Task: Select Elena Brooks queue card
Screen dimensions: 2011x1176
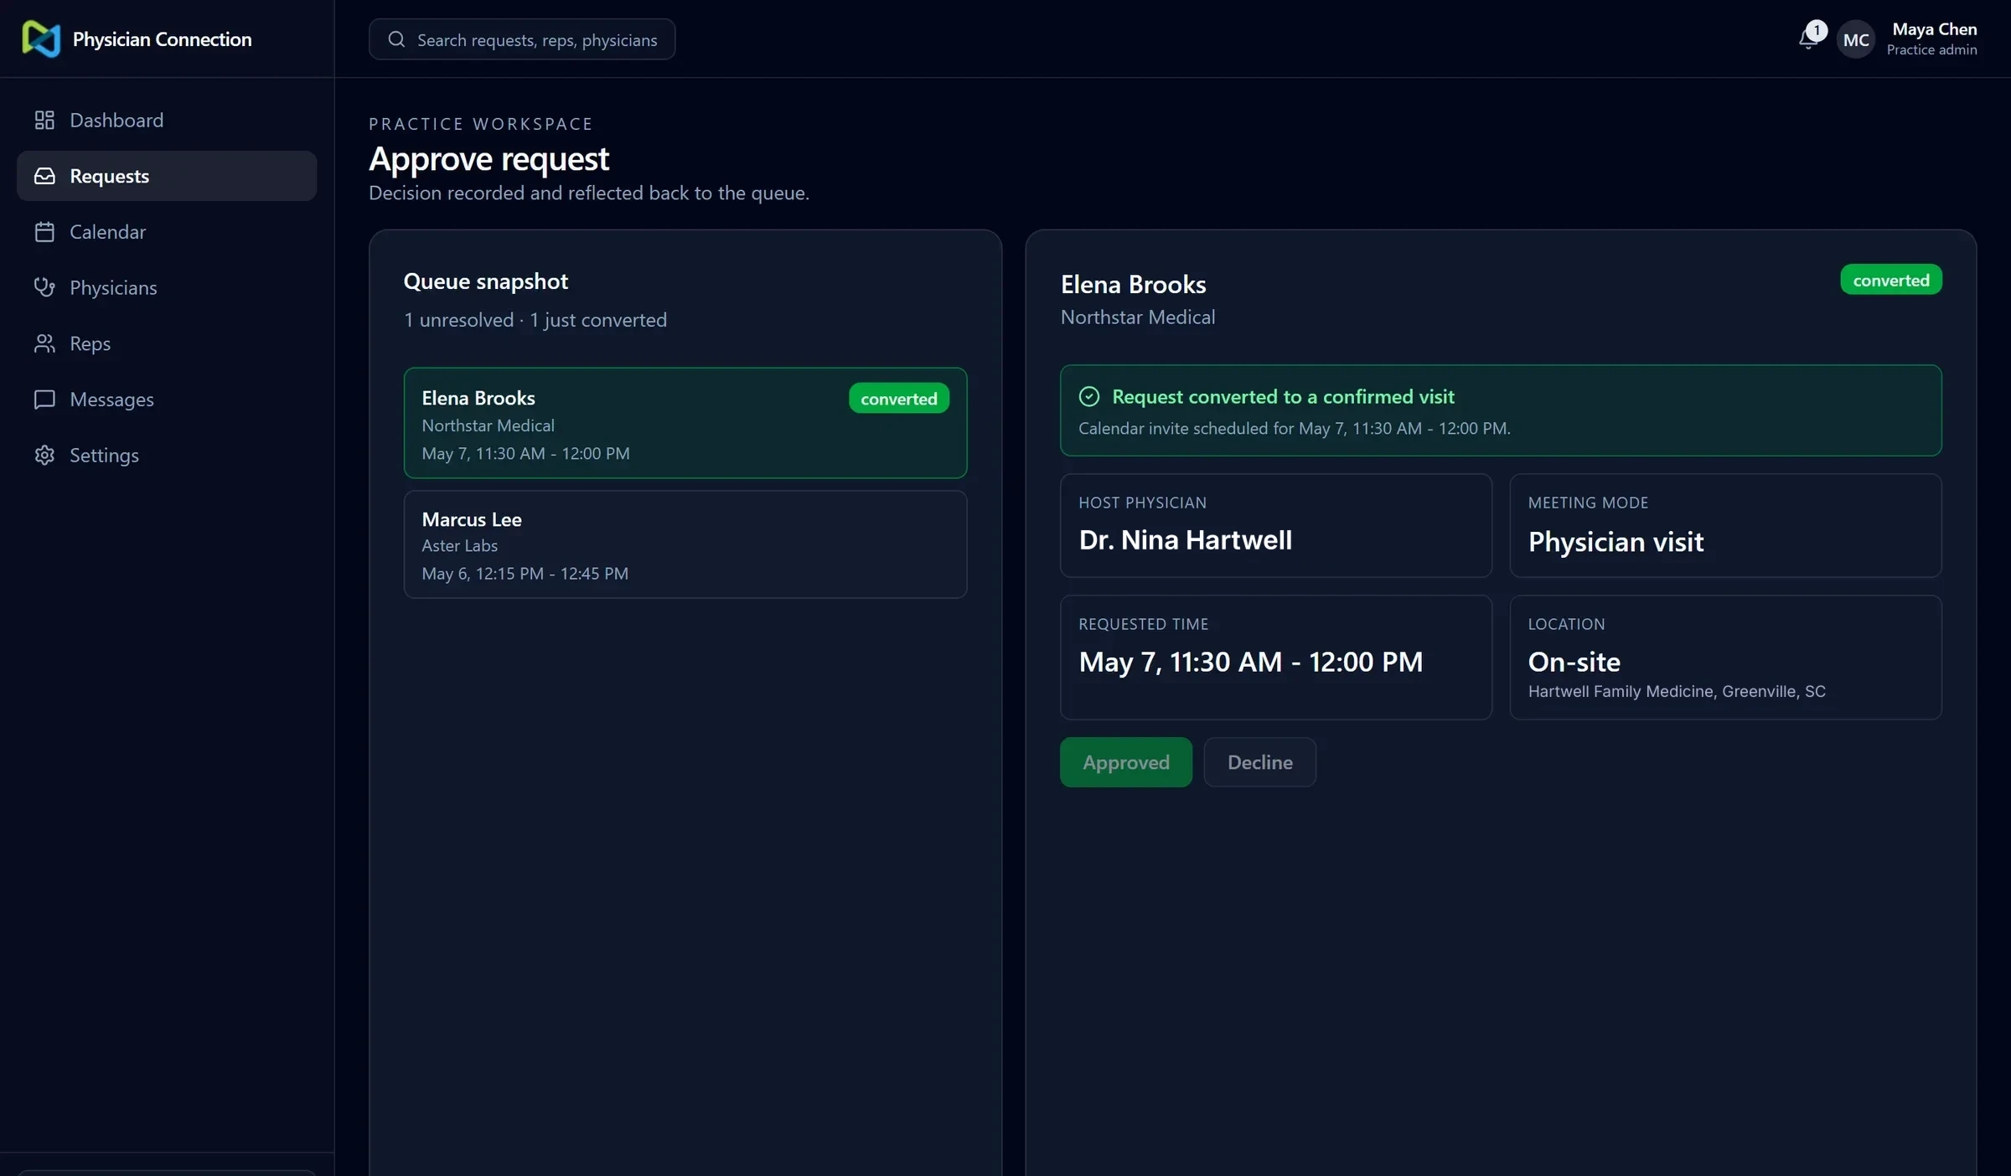Action: click(685, 423)
